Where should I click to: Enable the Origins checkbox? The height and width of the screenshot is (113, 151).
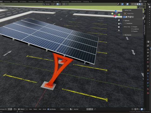click(132, 27)
